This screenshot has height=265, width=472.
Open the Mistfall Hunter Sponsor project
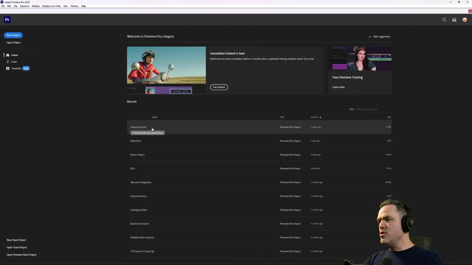tap(259, 237)
